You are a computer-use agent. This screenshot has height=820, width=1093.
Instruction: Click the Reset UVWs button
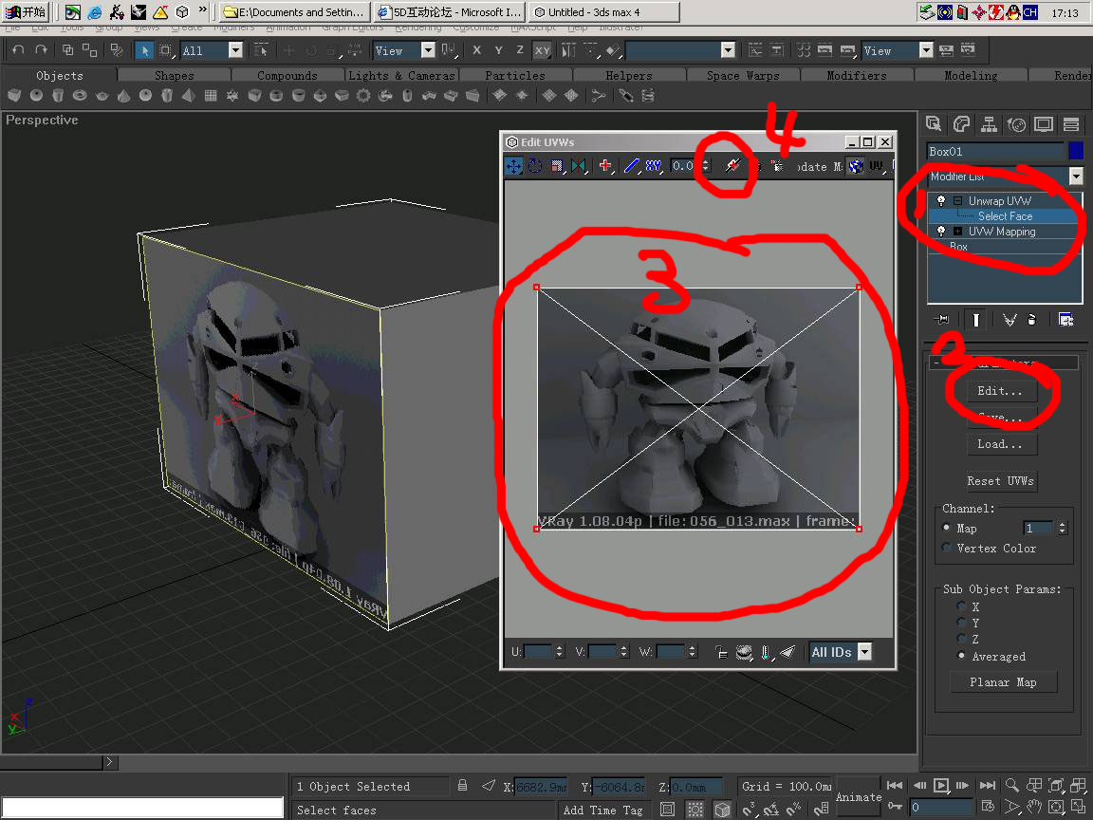pos(1000,481)
